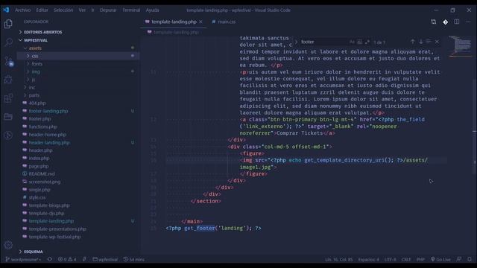This screenshot has width=477, height=268.
Task: Toggle Use Regular Expression in find widget
Action: 367,42
